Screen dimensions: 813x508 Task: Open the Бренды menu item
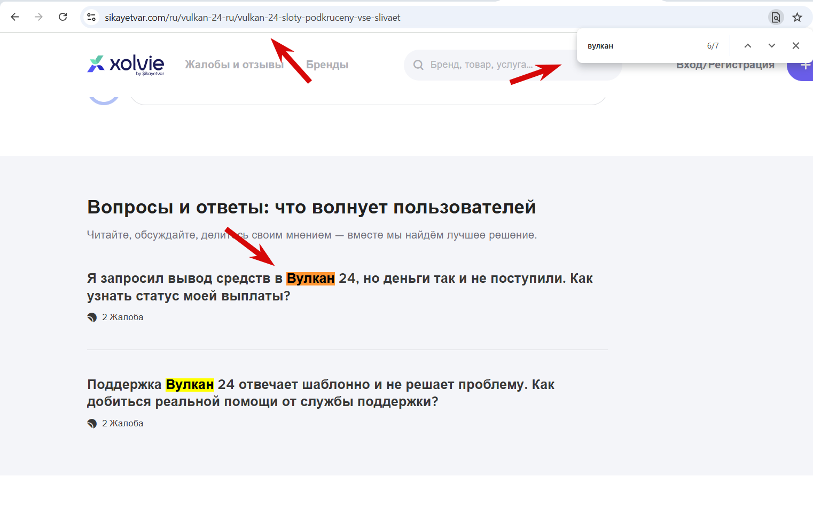point(327,65)
